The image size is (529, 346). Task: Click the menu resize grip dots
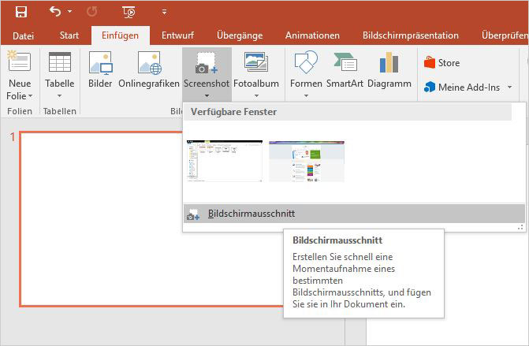(520, 228)
